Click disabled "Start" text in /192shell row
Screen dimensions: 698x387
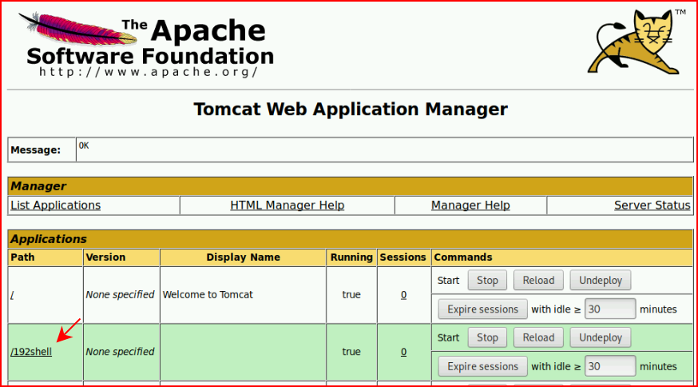pos(448,337)
